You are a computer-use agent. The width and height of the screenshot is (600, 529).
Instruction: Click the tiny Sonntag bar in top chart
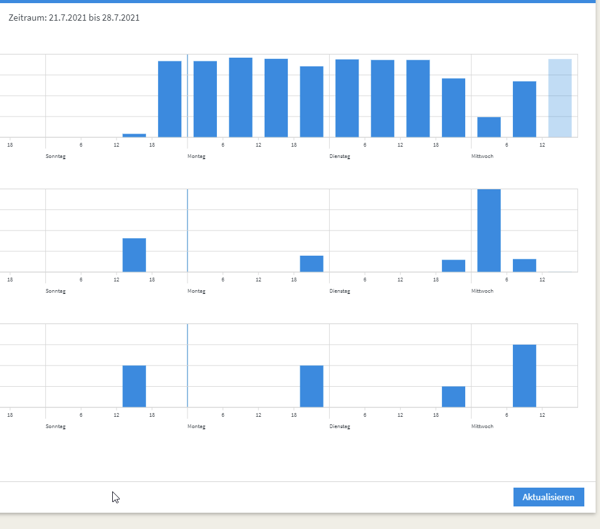coord(134,135)
